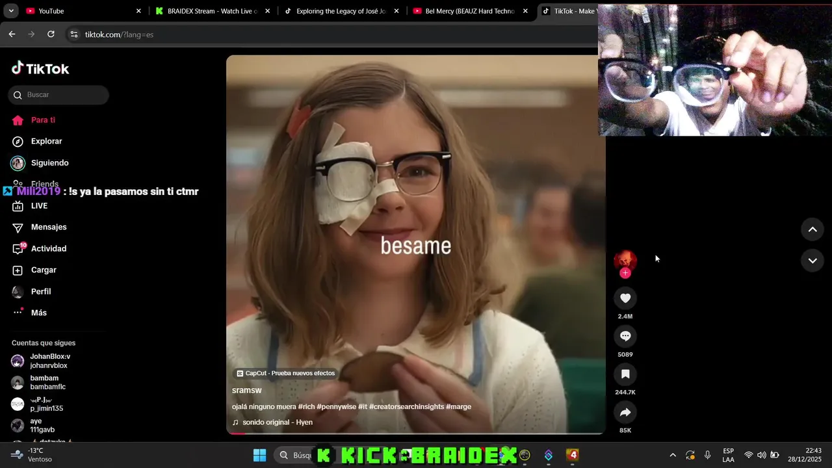Open the creator's avatar beside the video
This screenshot has height=468, width=832.
(625, 261)
